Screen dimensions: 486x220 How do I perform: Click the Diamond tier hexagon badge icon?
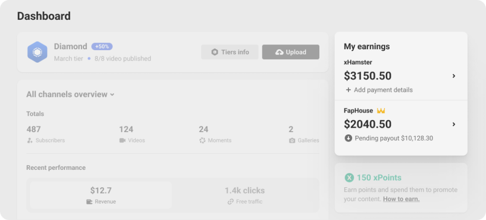37,52
